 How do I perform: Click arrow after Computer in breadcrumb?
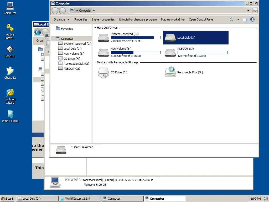(x=94, y=11)
